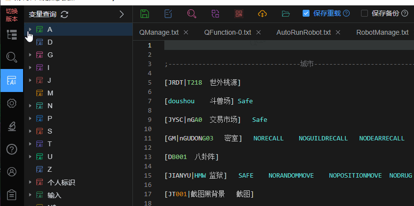
Task: Click the 个人标识 group icon
Action: 39,183
